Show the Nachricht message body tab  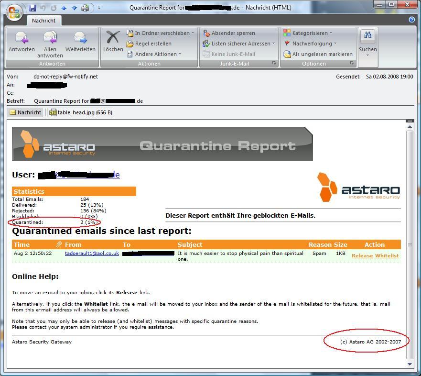(x=25, y=112)
